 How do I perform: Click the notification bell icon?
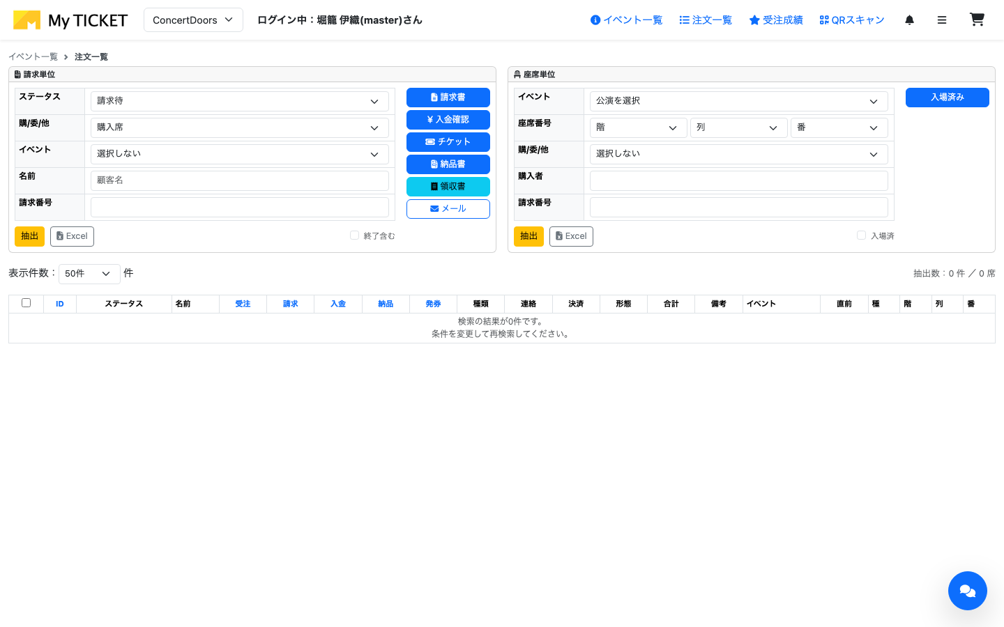pos(909,20)
